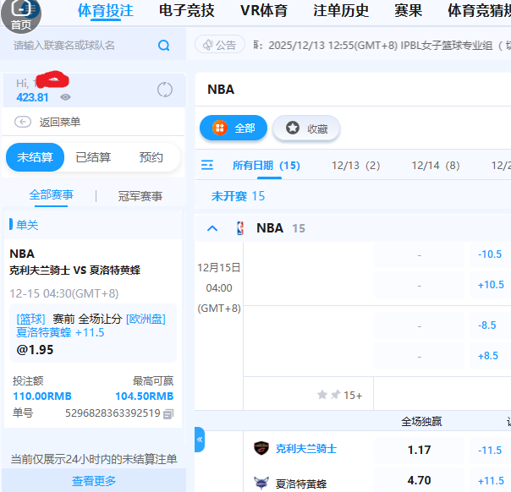Click the back arrow beside 返回菜单

click(x=23, y=122)
